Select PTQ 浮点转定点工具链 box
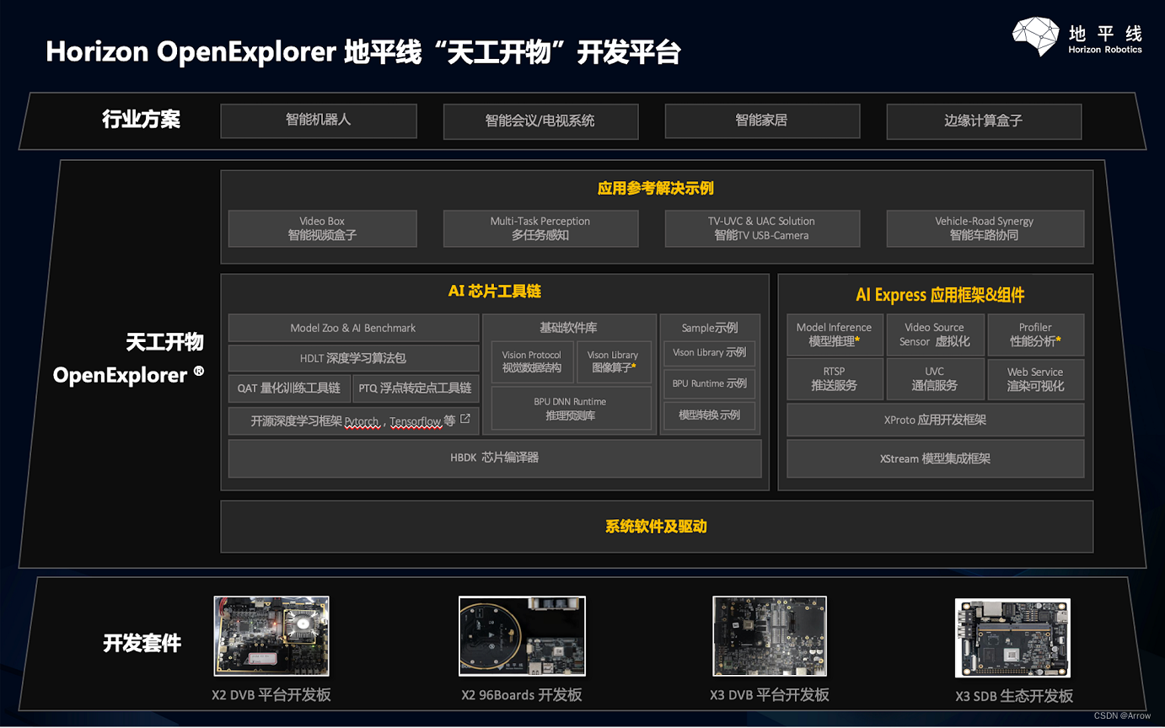This screenshot has height=728, width=1165. point(416,388)
